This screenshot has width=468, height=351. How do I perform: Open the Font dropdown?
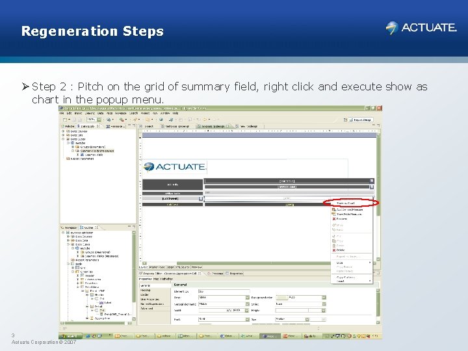tap(247, 319)
